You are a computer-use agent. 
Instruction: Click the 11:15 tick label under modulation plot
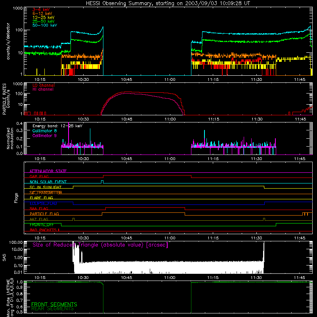[213, 159]
